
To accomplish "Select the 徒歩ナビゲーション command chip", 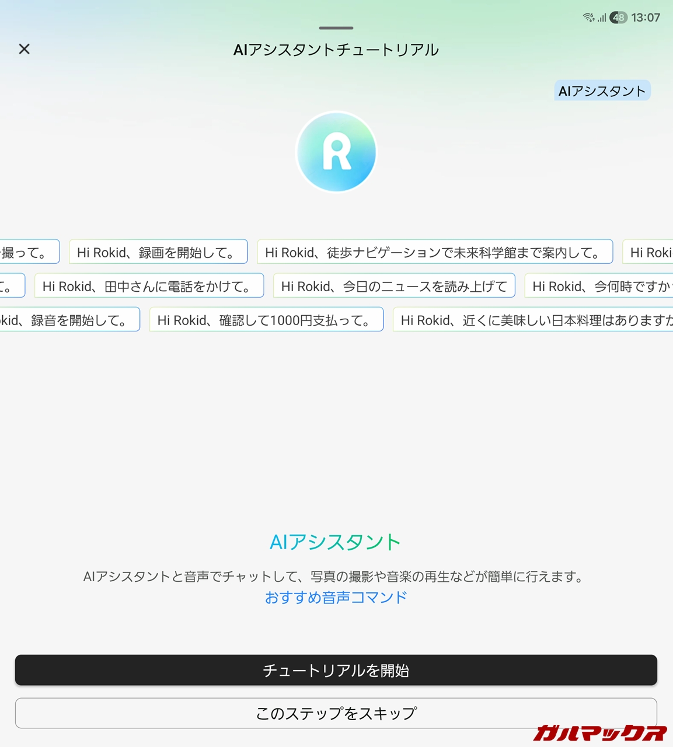I will tap(435, 252).
